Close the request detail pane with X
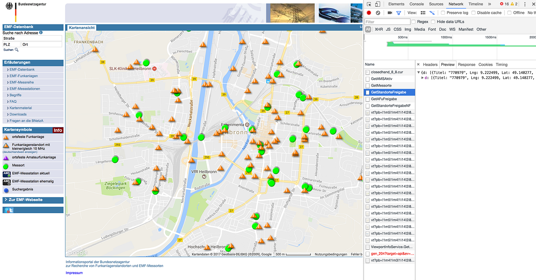Viewport: 536px width, 280px height. (419, 65)
